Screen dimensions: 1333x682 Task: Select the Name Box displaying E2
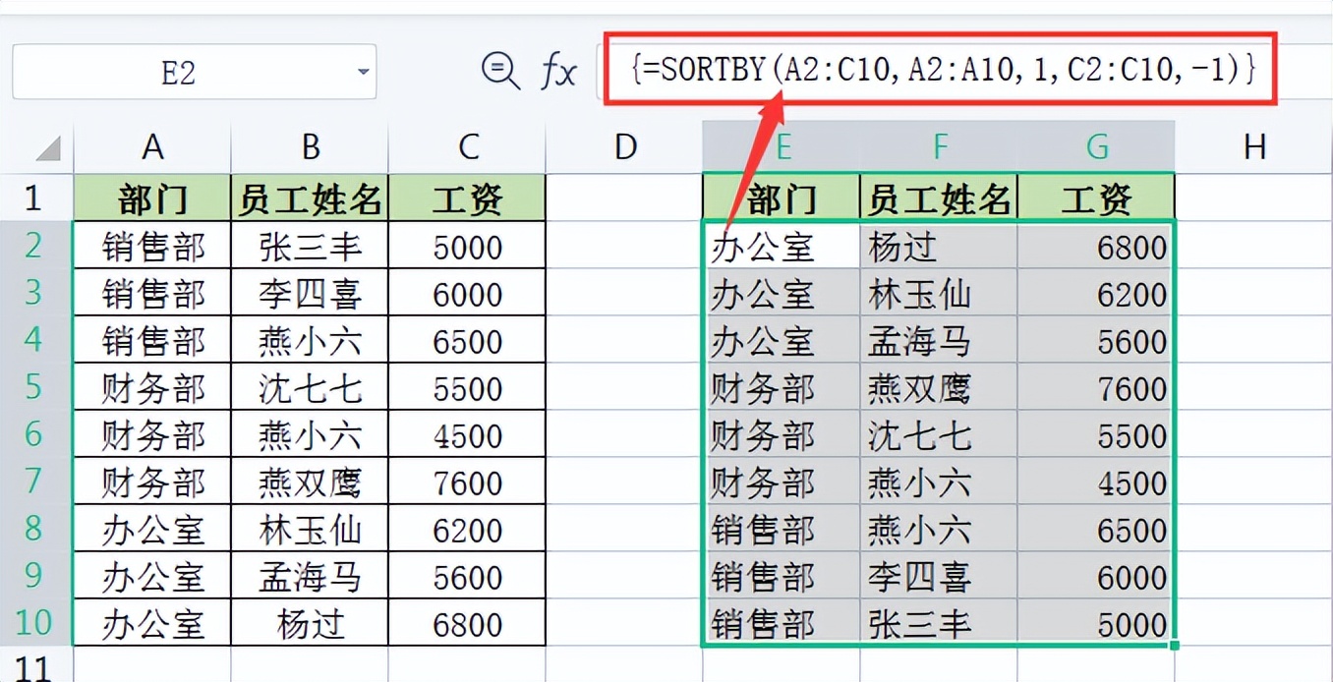(x=177, y=71)
